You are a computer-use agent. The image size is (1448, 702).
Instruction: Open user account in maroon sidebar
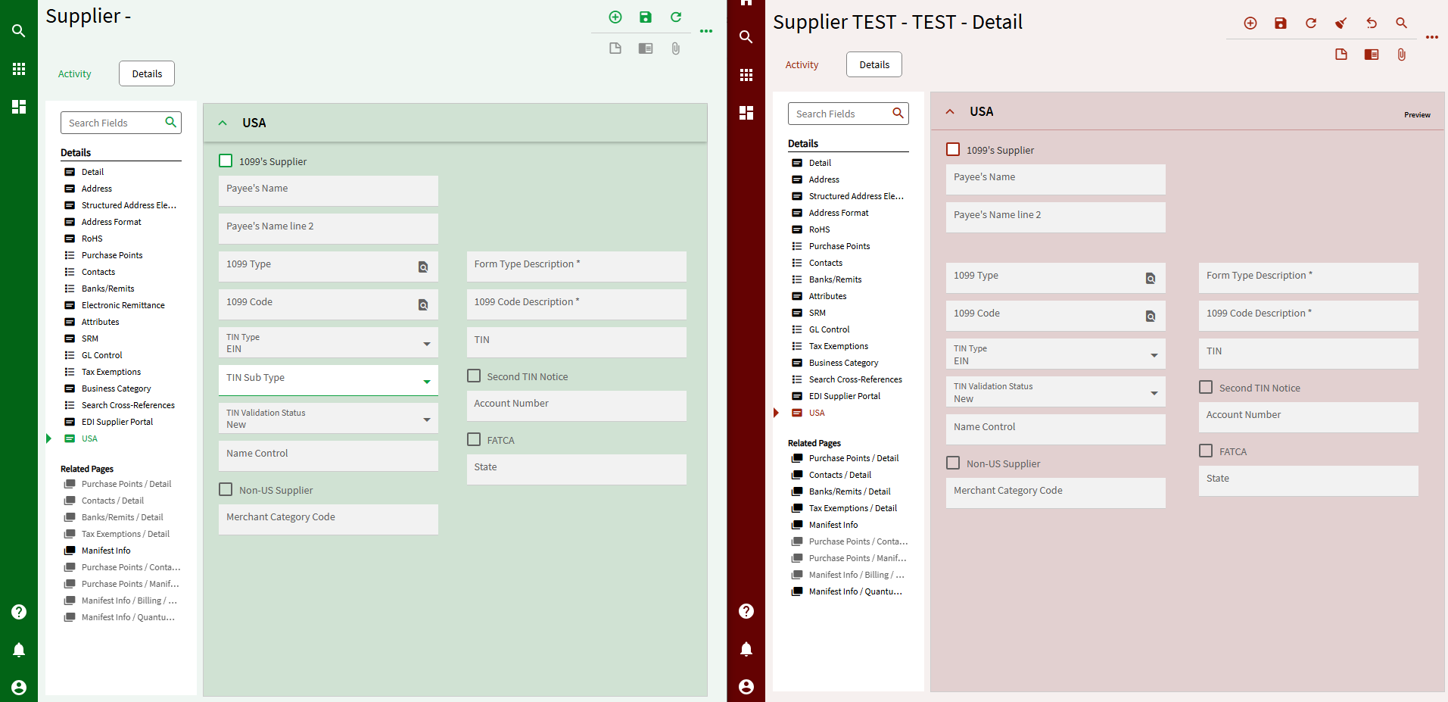pos(746,686)
